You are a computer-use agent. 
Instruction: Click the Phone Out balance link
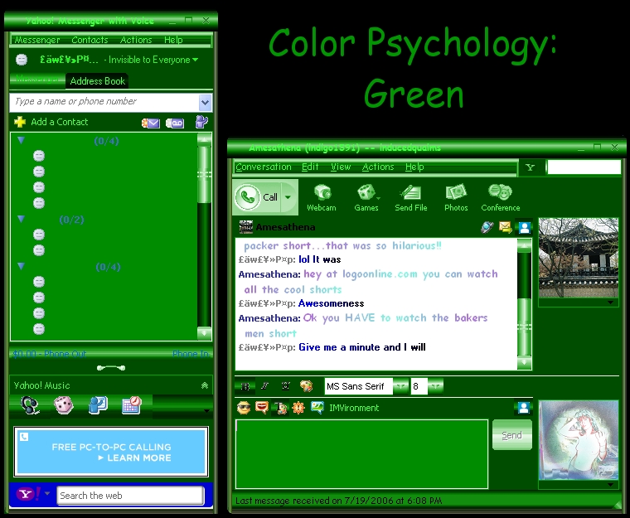click(50, 354)
